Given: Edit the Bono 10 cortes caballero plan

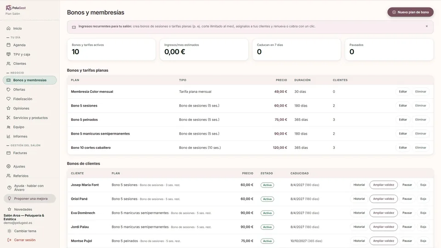Looking at the screenshot, I should 403,147.
